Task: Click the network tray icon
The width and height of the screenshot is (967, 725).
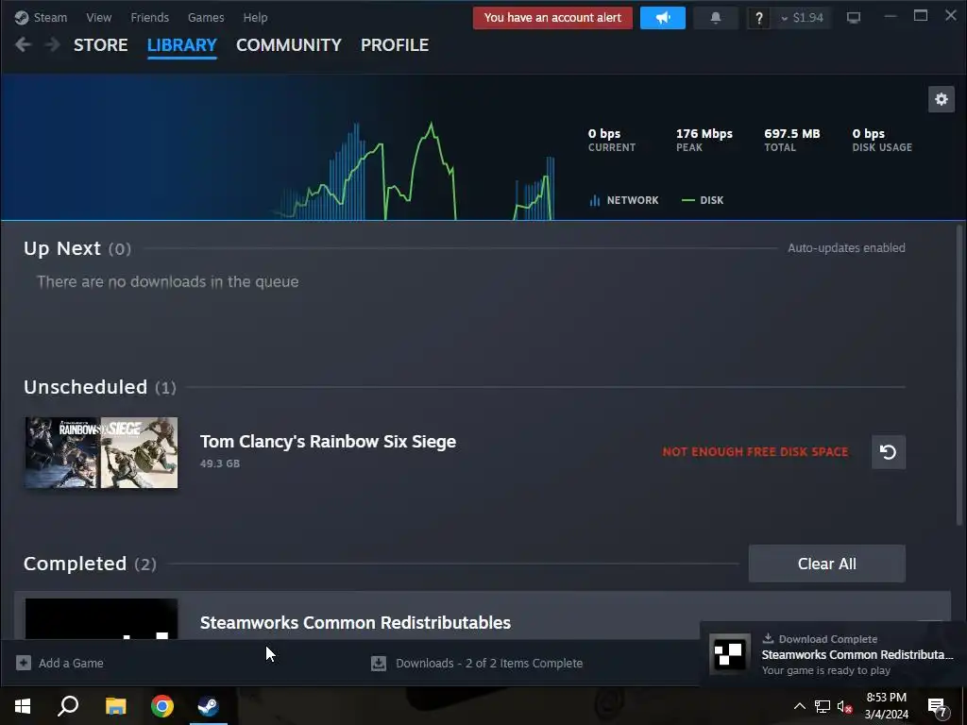Action: point(823,706)
